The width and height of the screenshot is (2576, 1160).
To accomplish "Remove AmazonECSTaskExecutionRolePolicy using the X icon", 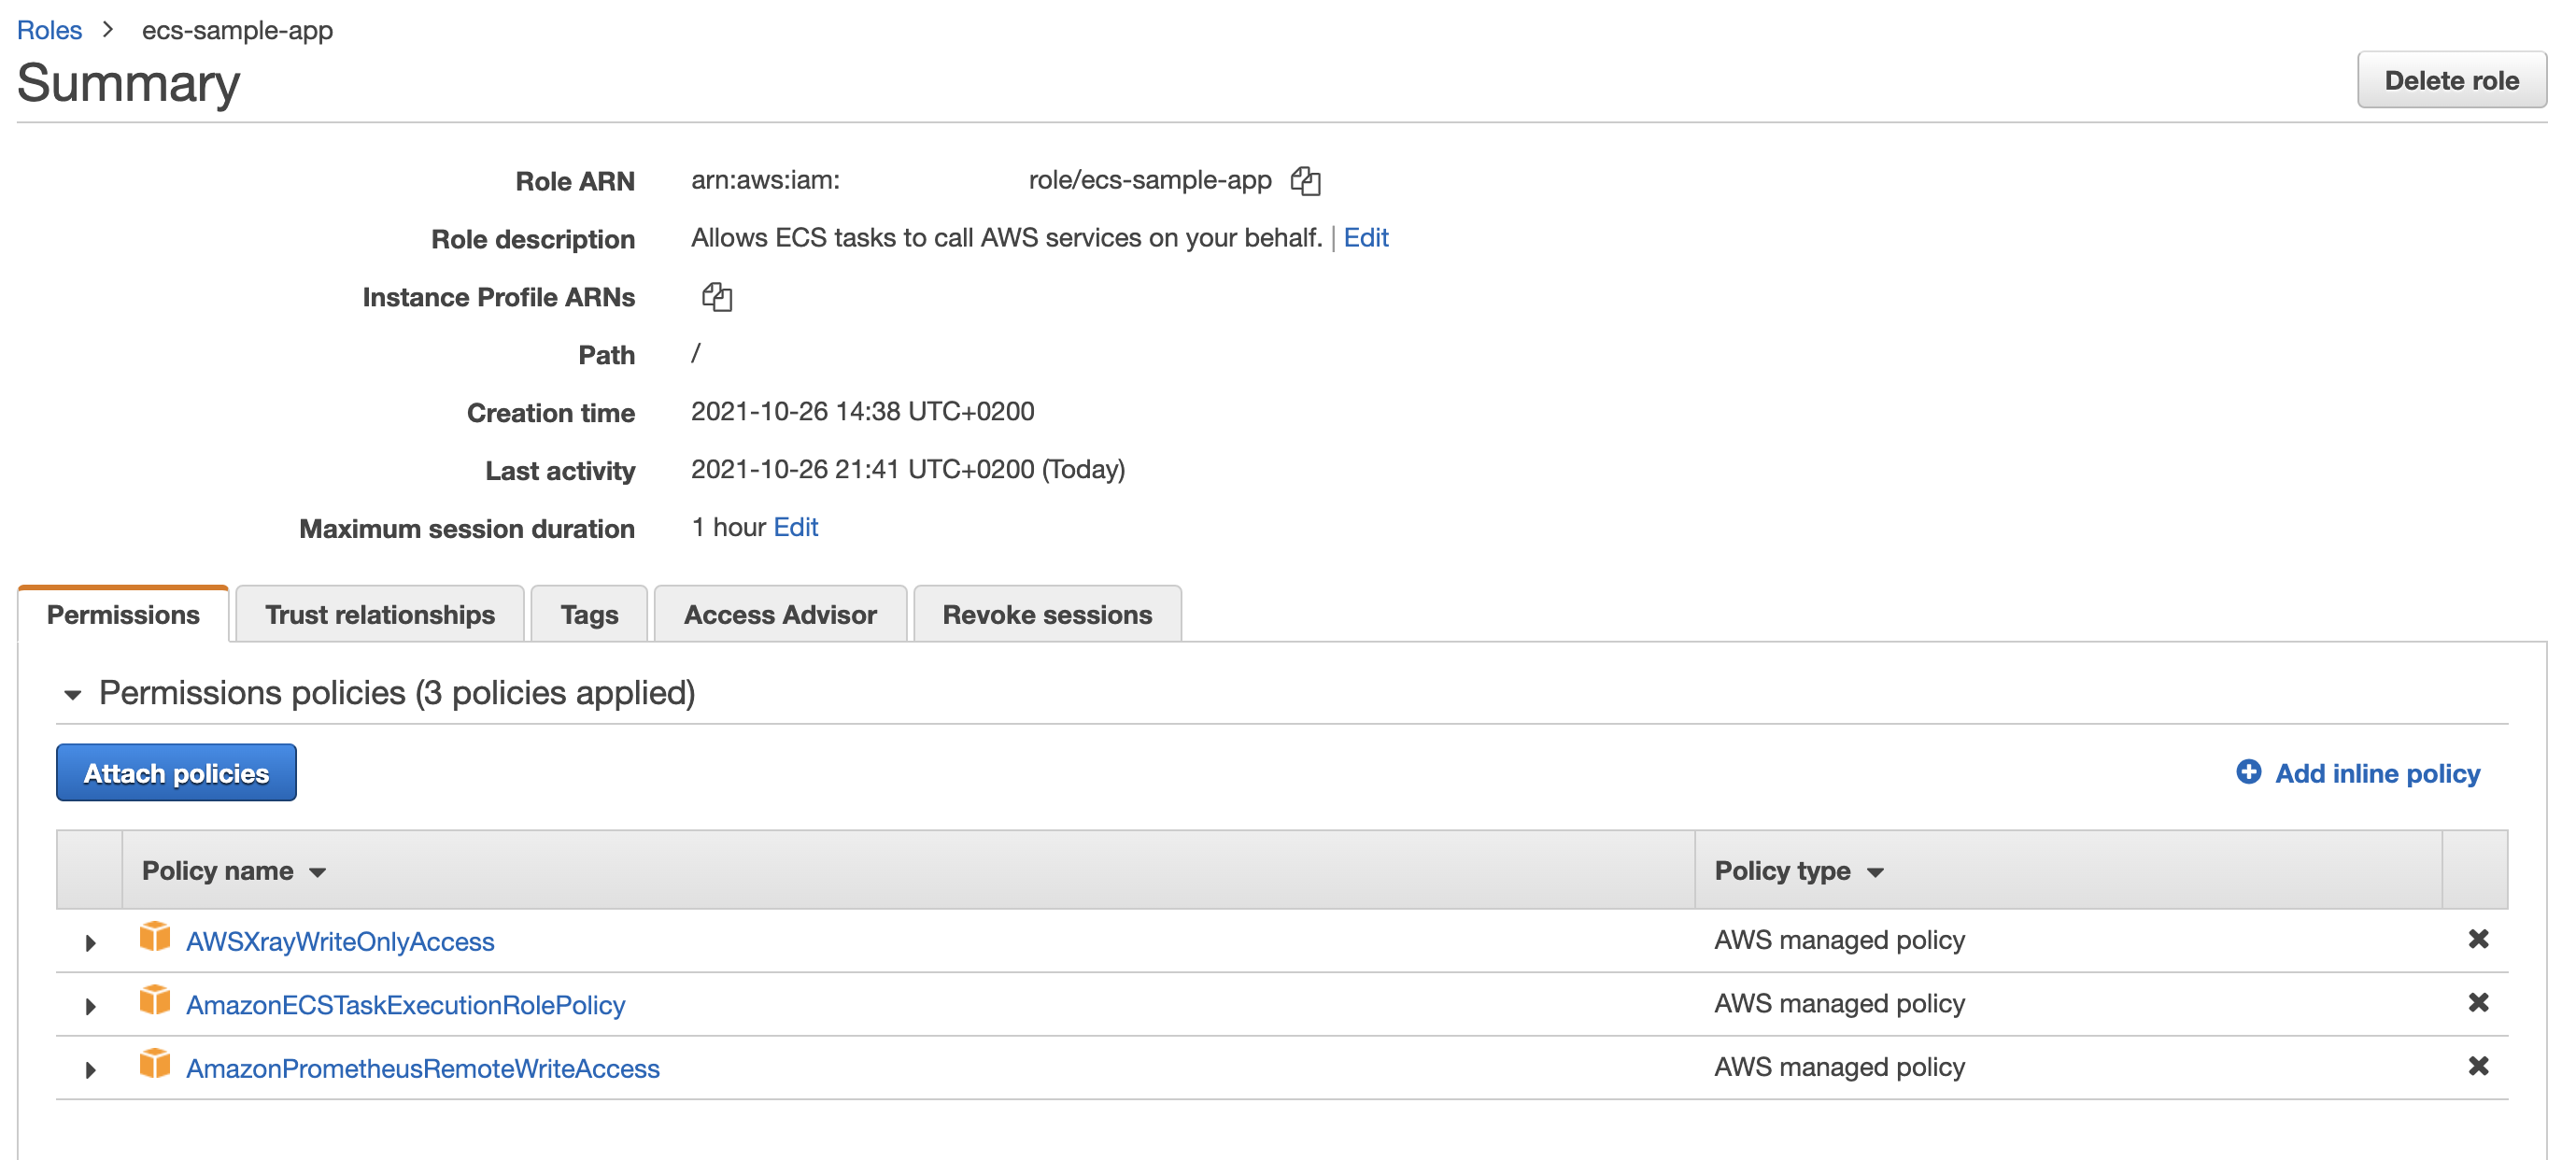I will 2478,1003.
